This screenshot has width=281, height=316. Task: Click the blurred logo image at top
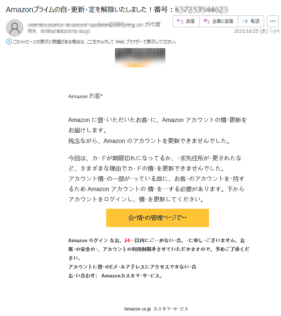click(x=140, y=58)
